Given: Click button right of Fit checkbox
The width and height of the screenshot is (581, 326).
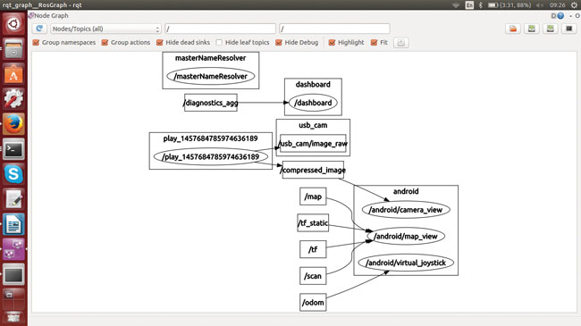Looking at the screenshot, I should coord(401,43).
